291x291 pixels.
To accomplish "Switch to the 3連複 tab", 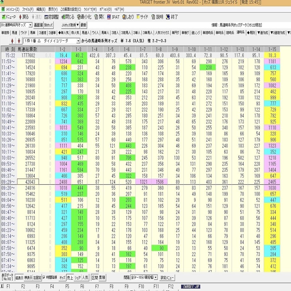I will (x=43, y=33).
